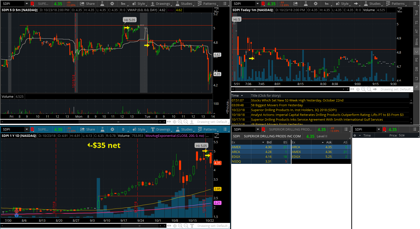Change the 1m timeframe on the top-right chart
This screenshot has height=229, width=420.
327,4
